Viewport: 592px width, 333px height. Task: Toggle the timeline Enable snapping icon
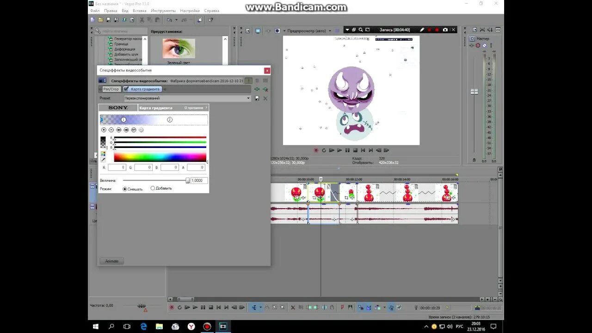click(x=361, y=307)
